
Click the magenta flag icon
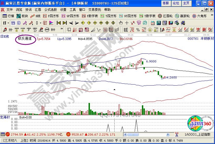[51, 23]
